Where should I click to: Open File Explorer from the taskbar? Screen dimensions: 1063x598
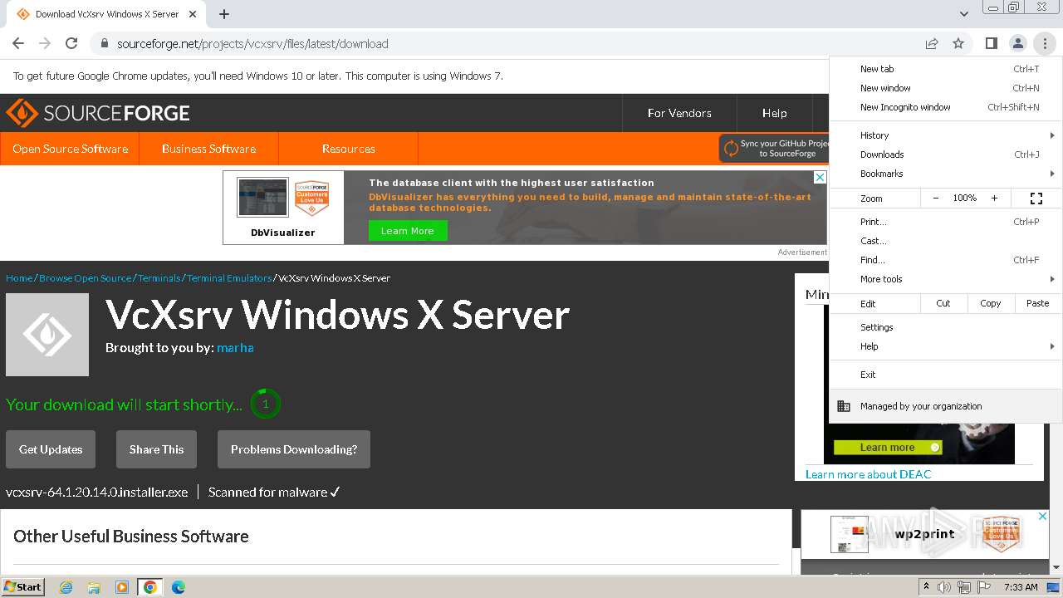pos(94,587)
